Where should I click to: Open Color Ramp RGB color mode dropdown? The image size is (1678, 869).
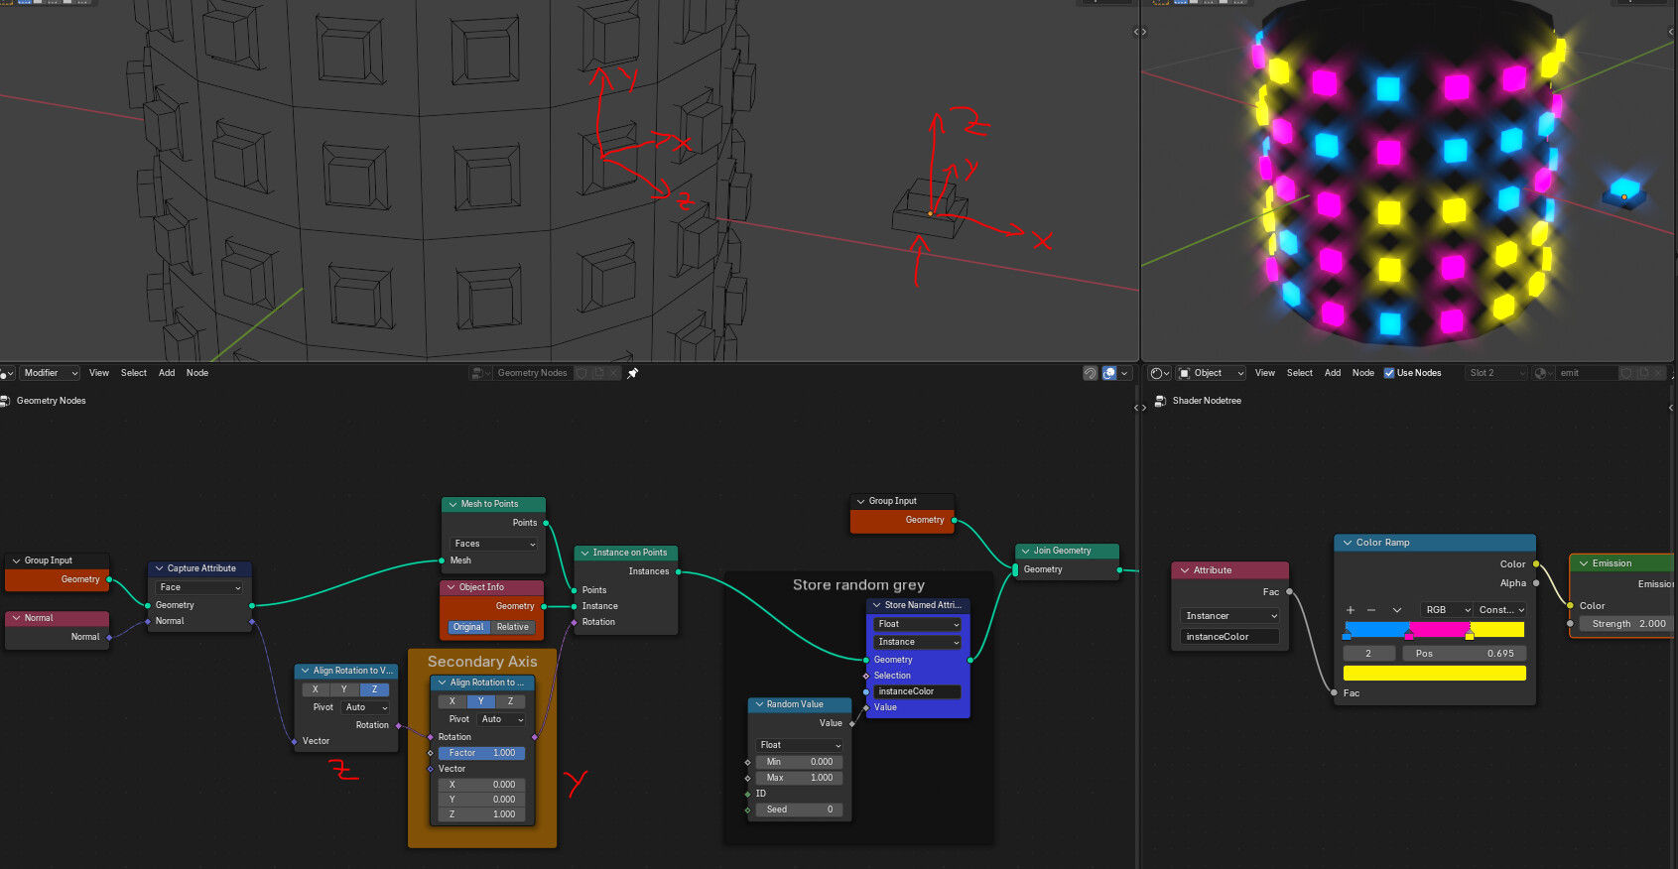click(1448, 610)
